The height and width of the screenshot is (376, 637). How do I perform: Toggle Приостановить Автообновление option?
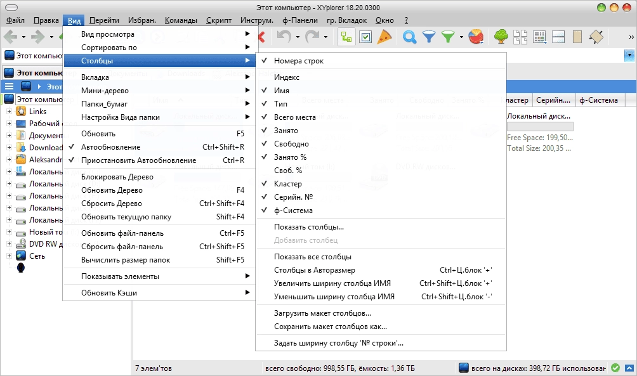[x=159, y=160]
